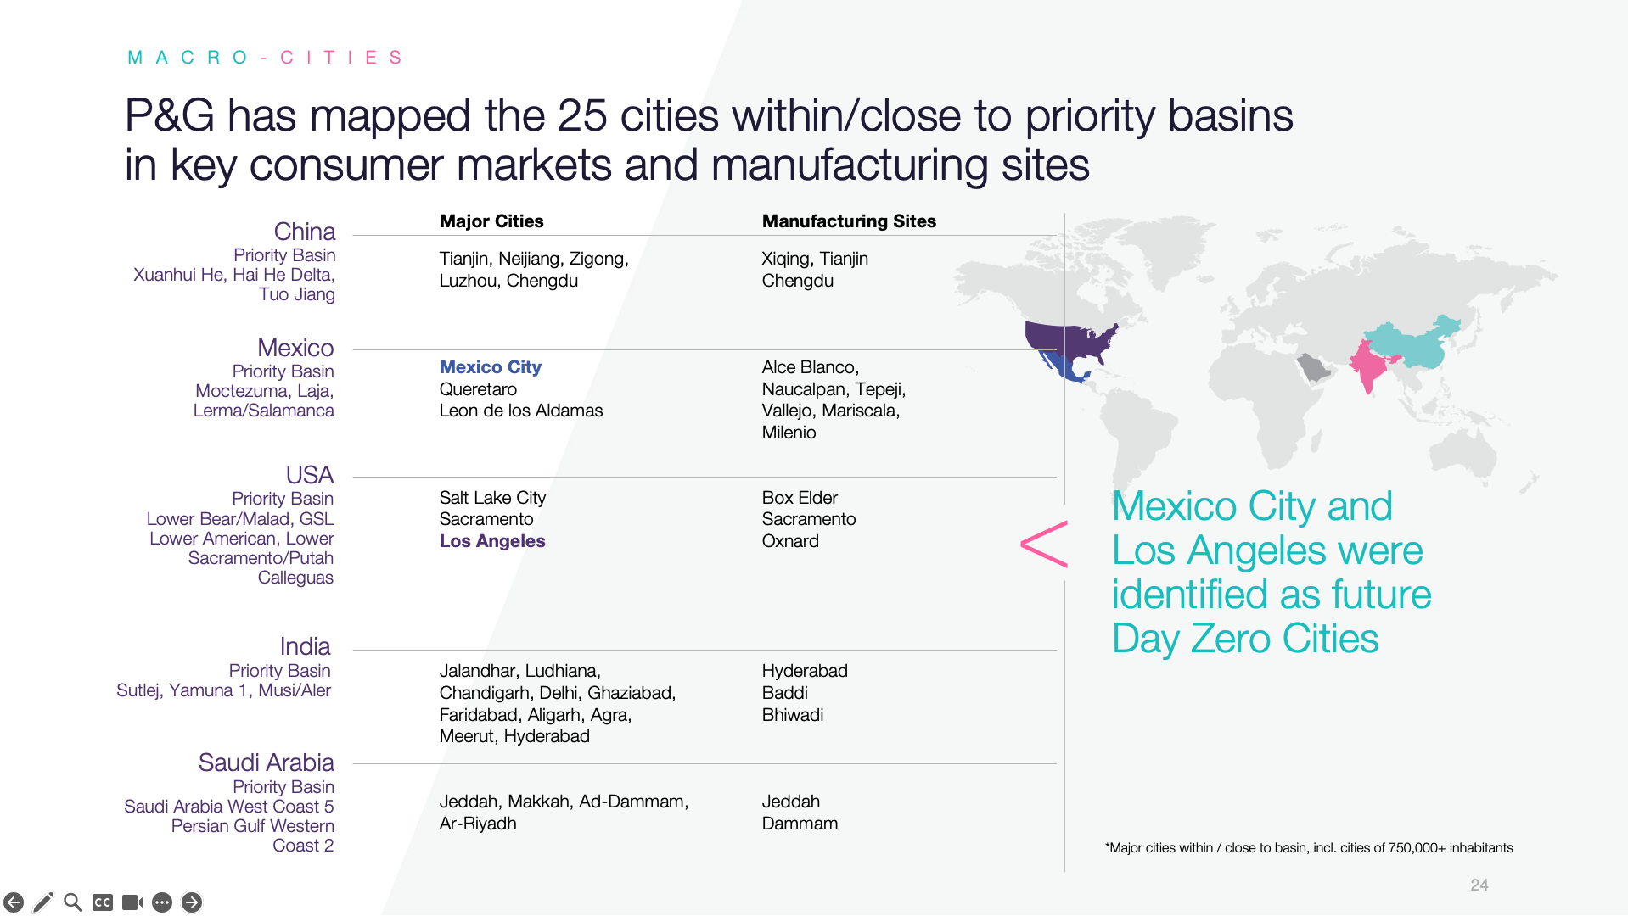Click 'Jeddah, Makkah, Ad-Dammam,' cities line
The height and width of the screenshot is (916, 1628).
[x=564, y=801]
